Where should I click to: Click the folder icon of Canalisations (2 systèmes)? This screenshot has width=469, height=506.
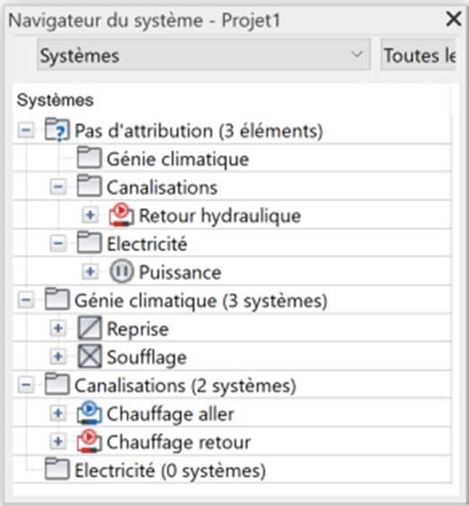click(57, 384)
